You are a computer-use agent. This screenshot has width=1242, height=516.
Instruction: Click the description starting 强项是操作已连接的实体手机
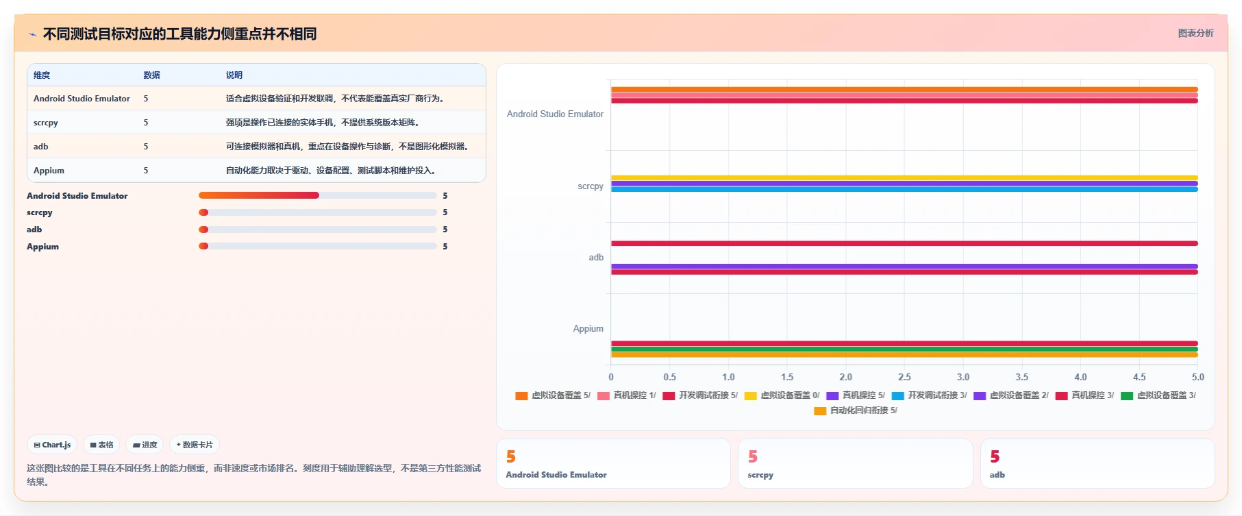[x=323, y=123]
